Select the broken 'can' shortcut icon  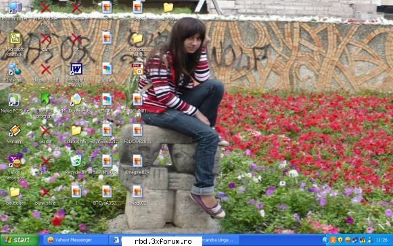point(45,39)
